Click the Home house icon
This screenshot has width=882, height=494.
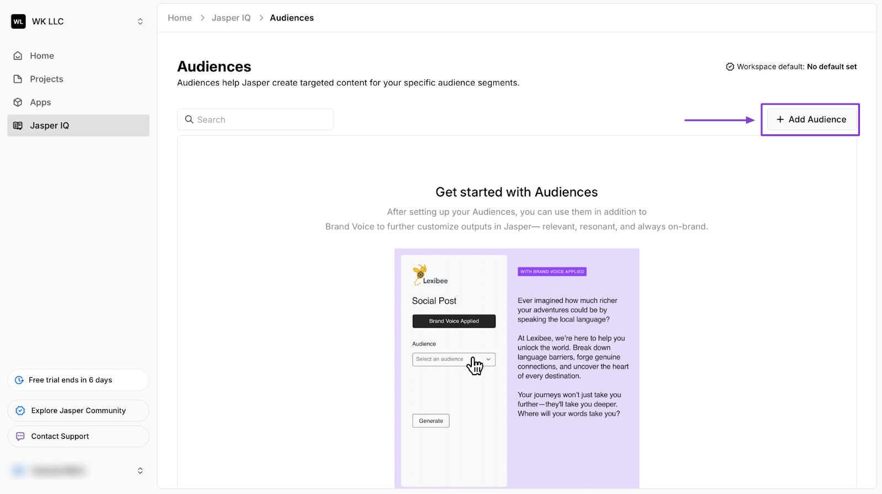pos(18,56)
